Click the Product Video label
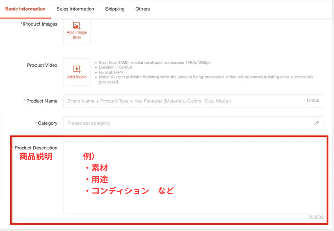334x231 pixels. pyautogui.click(x=42, y=65)
